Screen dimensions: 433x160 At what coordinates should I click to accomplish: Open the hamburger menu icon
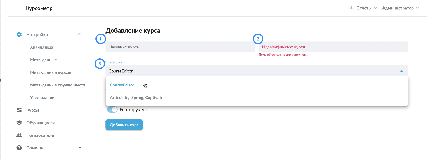(19, 8)
